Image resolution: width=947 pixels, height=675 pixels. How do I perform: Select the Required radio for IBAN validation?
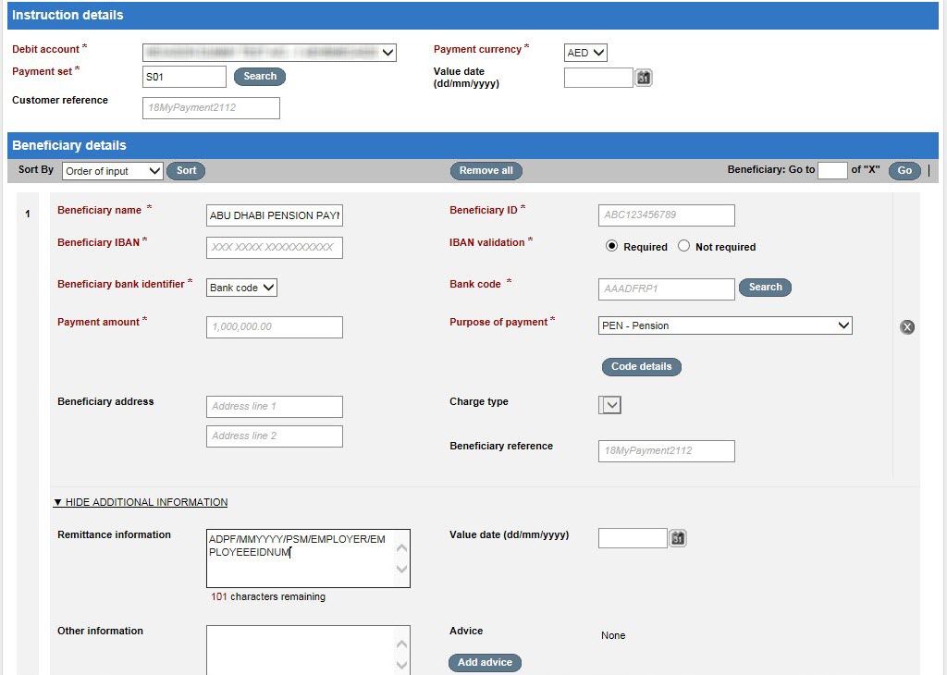611,246
